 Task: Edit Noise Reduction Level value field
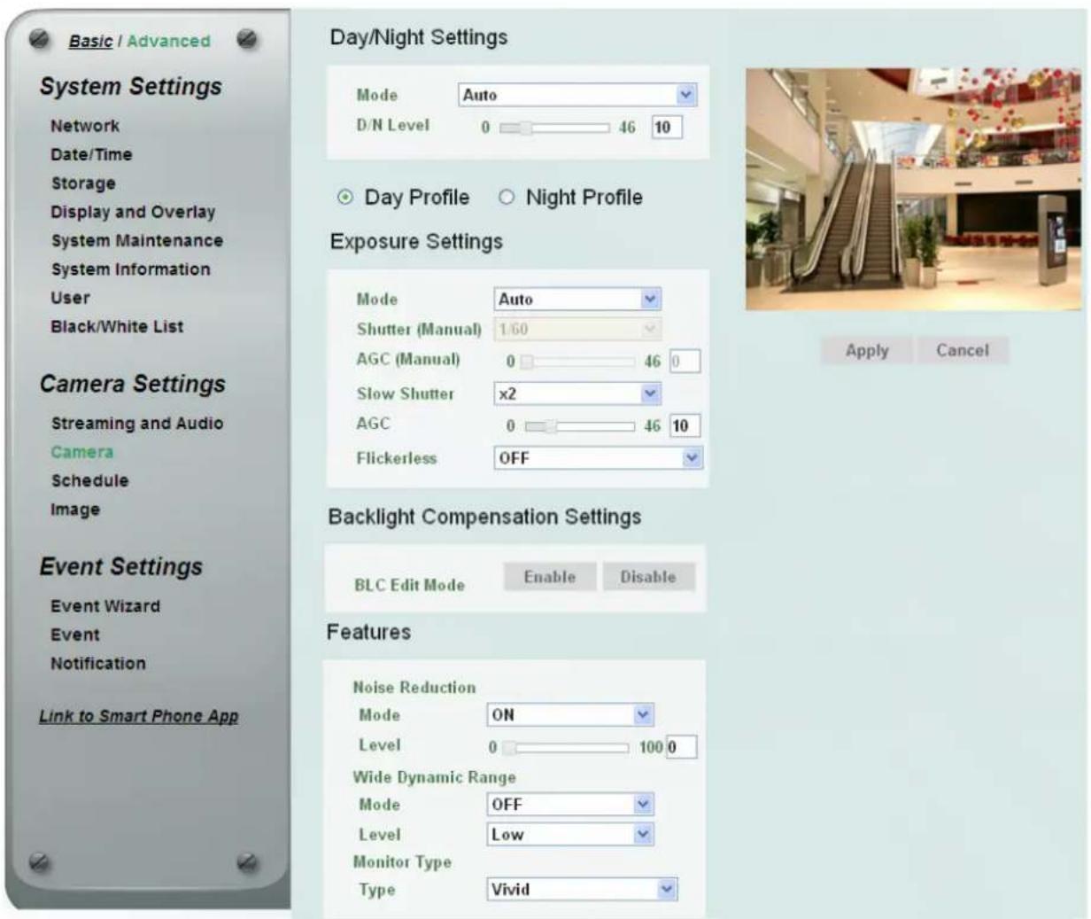click(681, 747)
